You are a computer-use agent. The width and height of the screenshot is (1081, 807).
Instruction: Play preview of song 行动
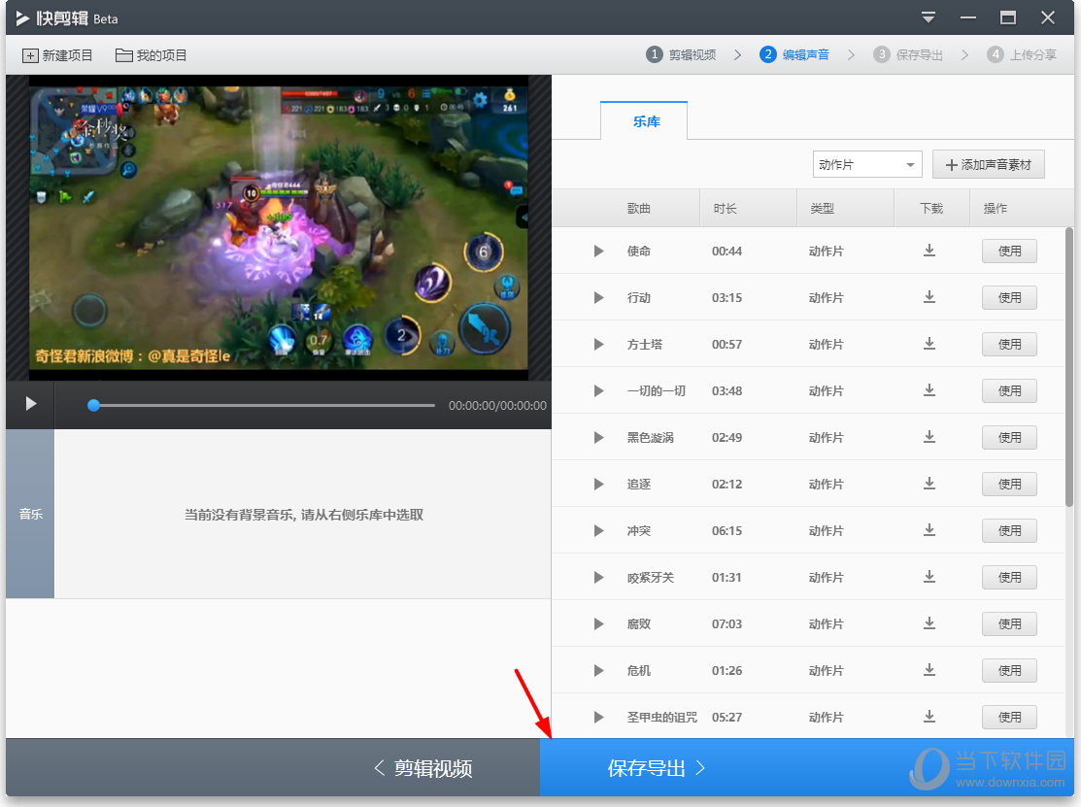point(598,298)
